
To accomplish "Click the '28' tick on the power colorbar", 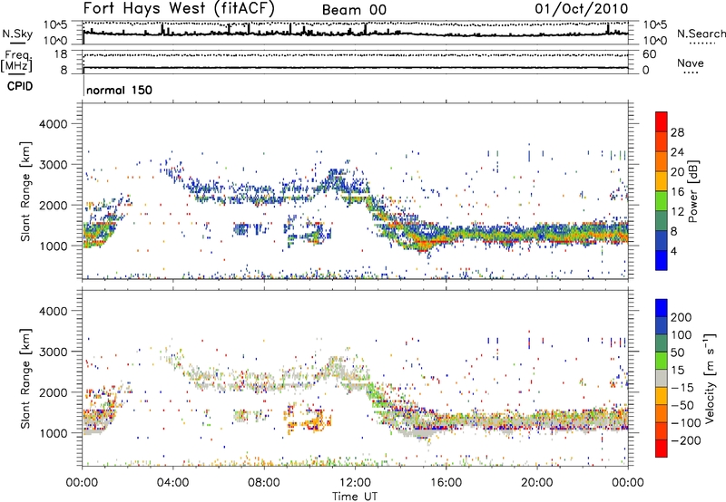I will pos(677,132).
